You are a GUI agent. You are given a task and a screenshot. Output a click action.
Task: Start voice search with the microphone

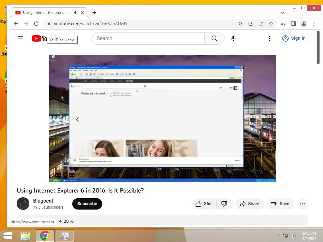tap(233, 38)
